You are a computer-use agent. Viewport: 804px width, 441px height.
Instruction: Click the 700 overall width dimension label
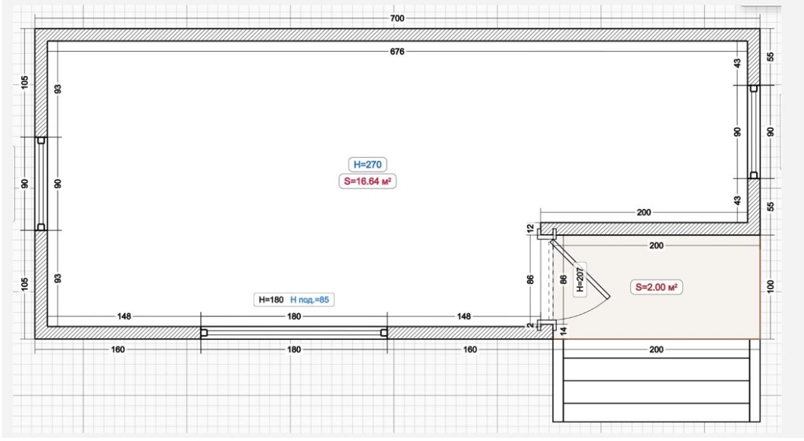(x=397, y=18)
